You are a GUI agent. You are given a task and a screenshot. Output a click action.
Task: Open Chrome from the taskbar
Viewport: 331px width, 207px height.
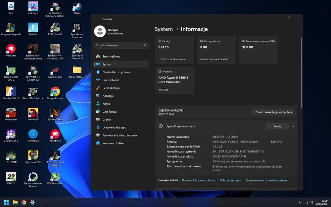[24, 203]
